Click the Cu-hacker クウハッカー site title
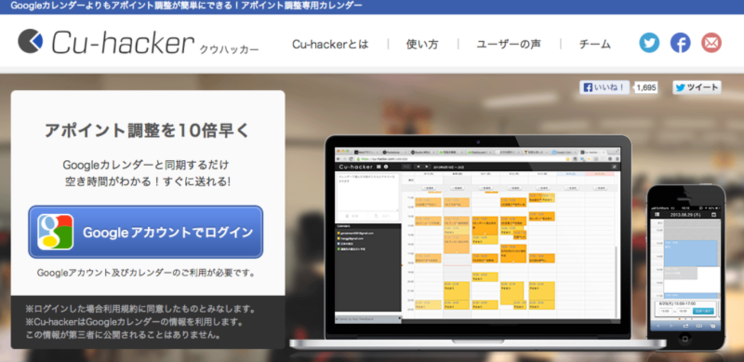Image resolution: width=744 pixels, height=362 pixels. click(x=155, y=44)
